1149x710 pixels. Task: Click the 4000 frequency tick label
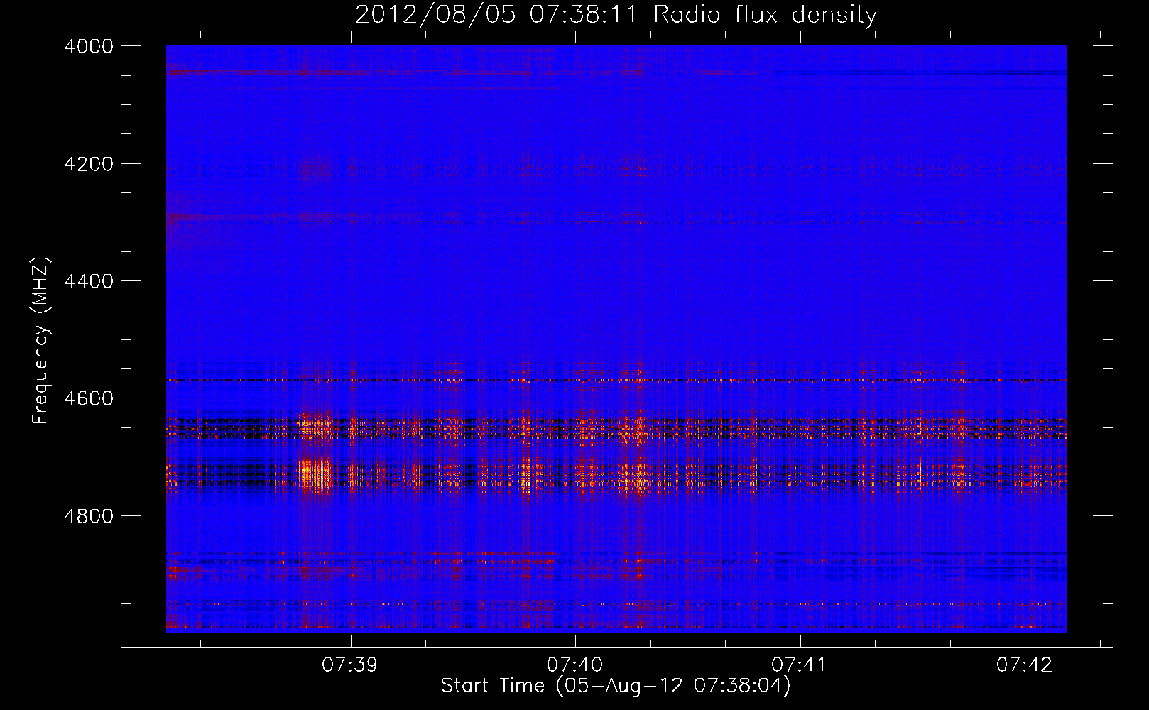(89, 46)
